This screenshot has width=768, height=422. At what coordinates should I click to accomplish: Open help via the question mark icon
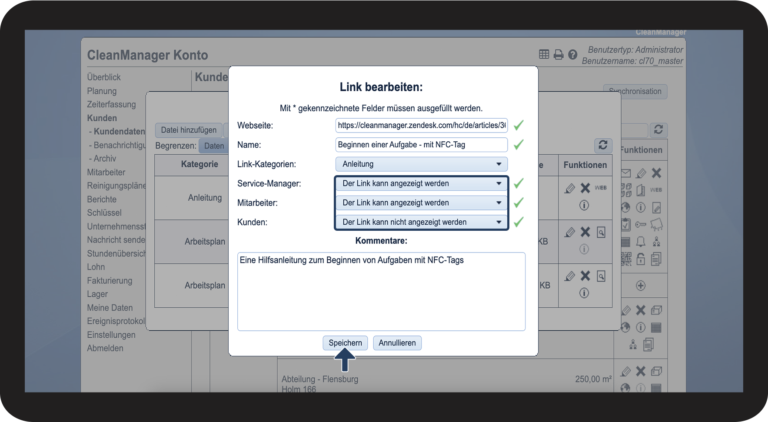point(573,54)
